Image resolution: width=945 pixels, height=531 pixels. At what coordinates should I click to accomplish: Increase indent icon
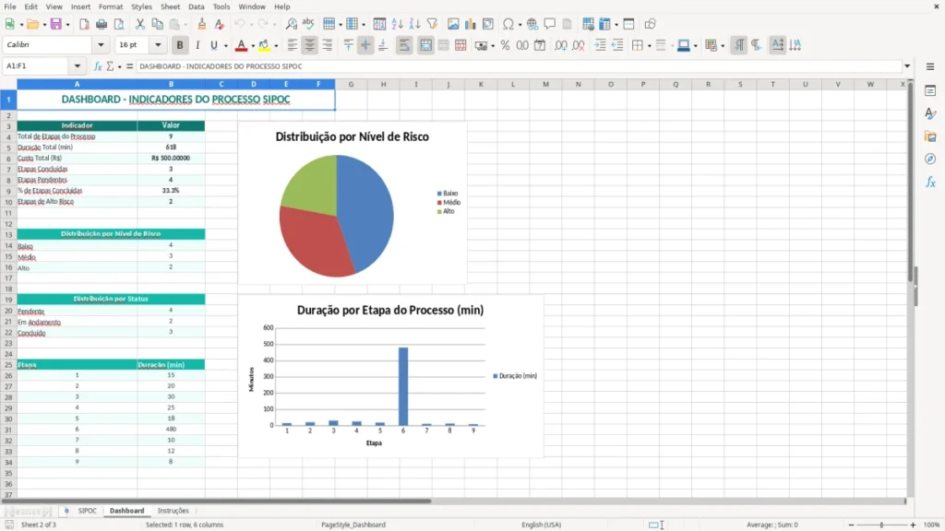point(600,45)
